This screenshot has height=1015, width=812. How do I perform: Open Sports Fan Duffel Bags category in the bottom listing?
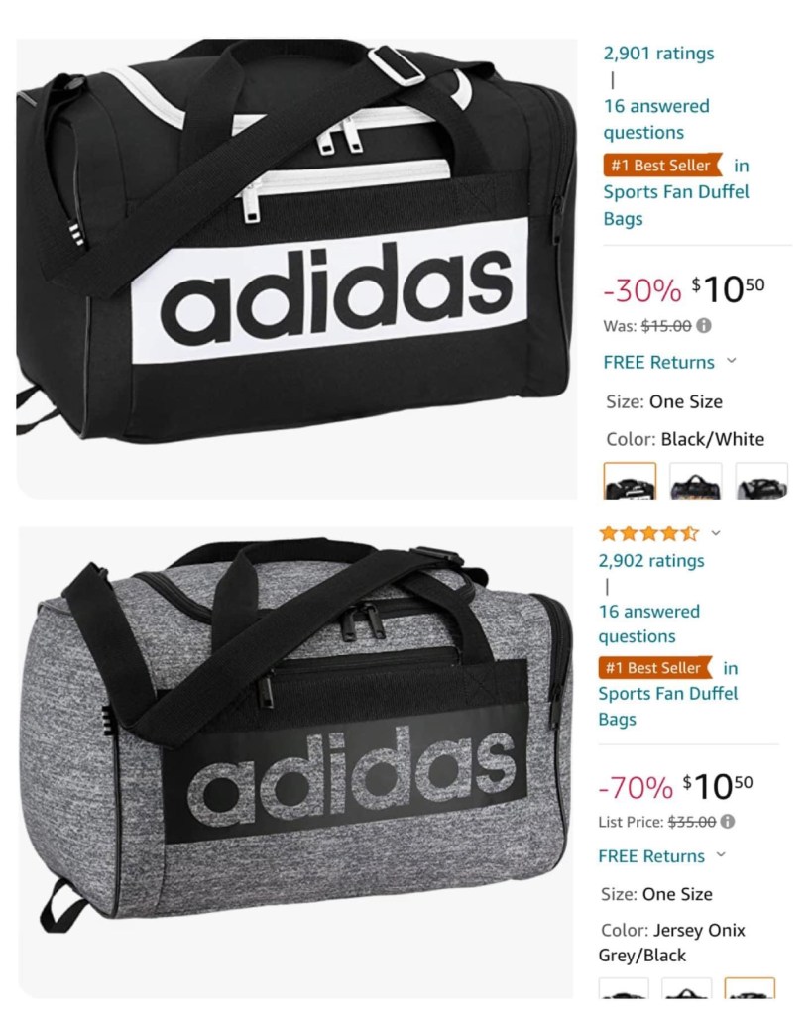pyautogui.click(x=667, y=706)
